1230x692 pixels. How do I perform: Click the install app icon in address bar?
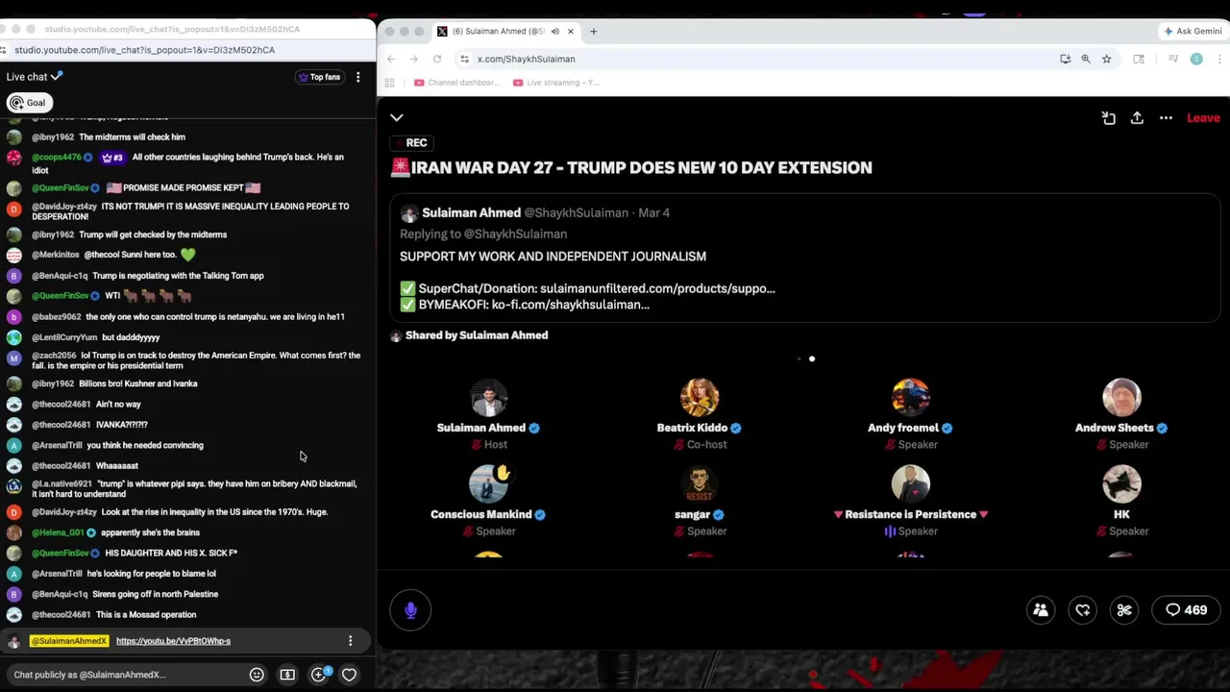(1065, 59)
